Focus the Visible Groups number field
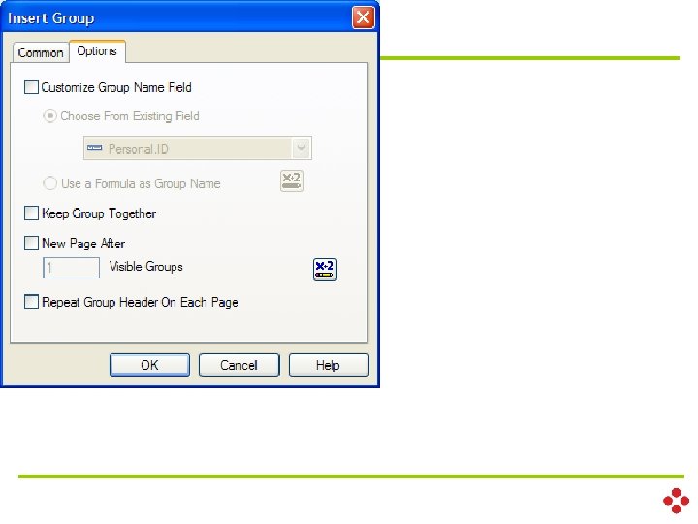Image resolution: width=698 pixels, height=524 pixels. (71, 268)
